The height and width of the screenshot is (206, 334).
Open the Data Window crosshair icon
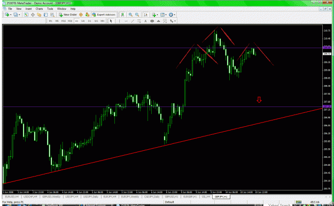[x=33, y=15]
